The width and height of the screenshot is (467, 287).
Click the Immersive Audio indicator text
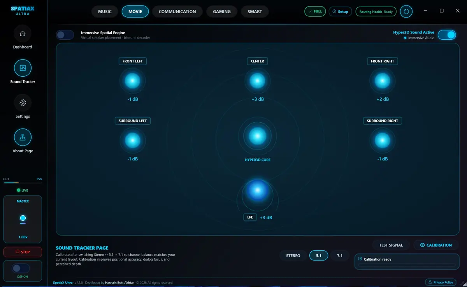pos(421,38)
